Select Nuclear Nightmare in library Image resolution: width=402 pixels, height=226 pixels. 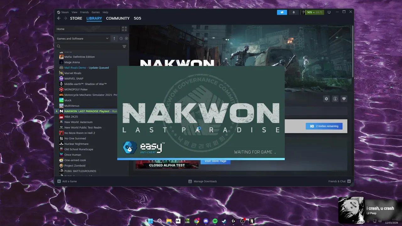[x=76, y=144]
